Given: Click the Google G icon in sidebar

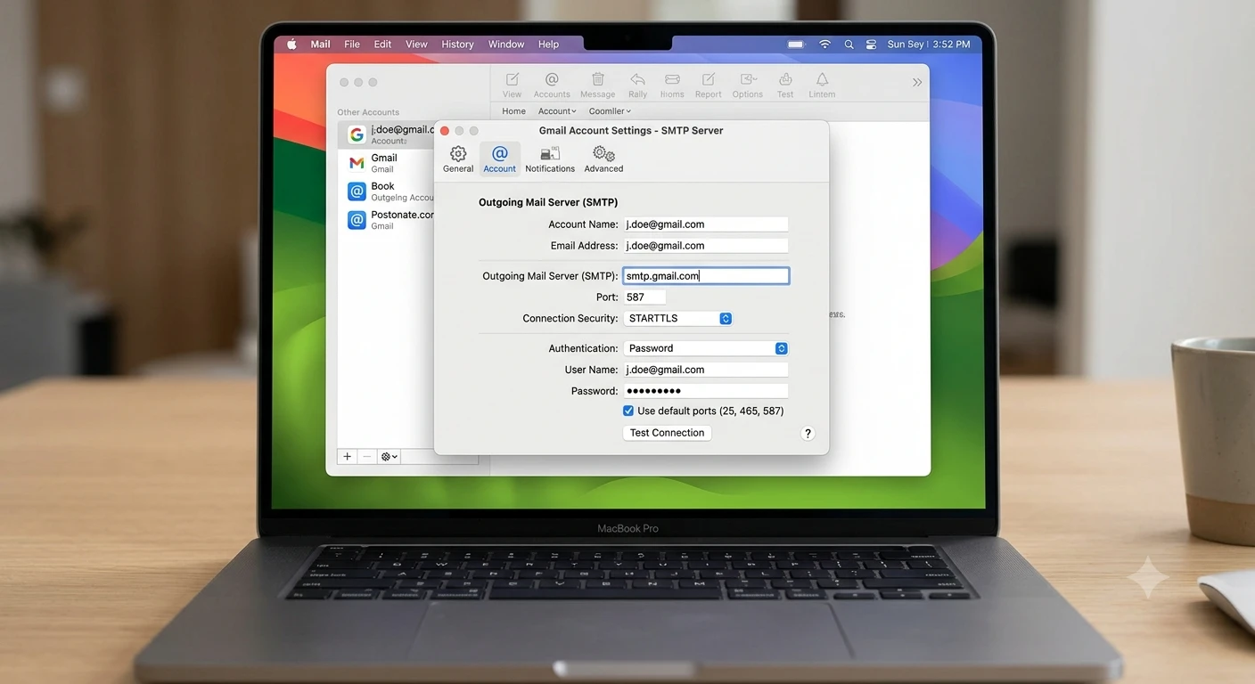Looking at the screenshot, I should tap(357, 134).
